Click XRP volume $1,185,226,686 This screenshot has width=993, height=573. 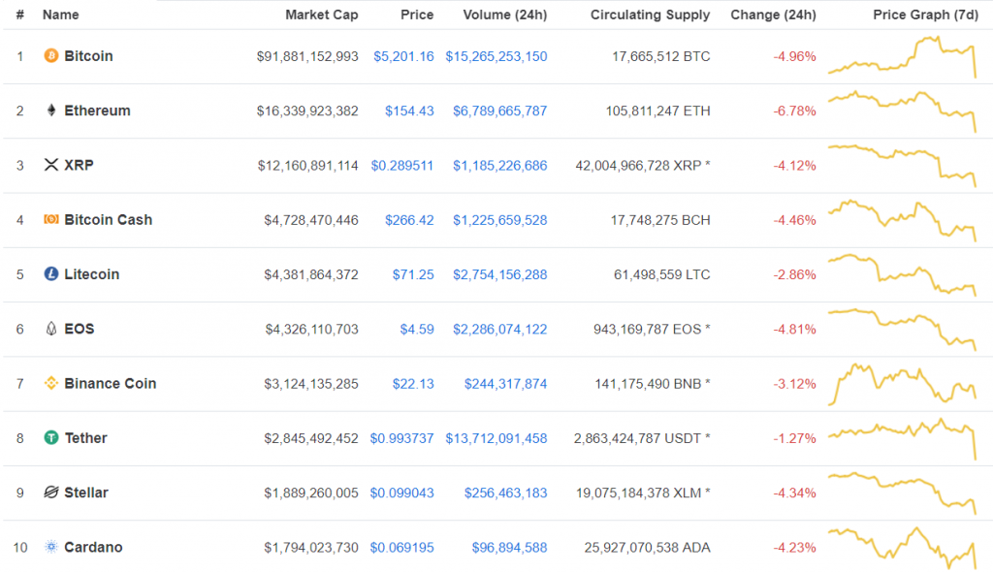[x=499, y=165]
